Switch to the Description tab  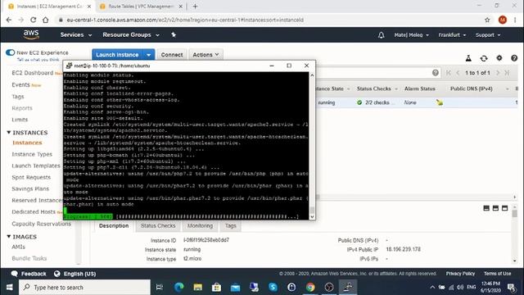pos(114,226)
